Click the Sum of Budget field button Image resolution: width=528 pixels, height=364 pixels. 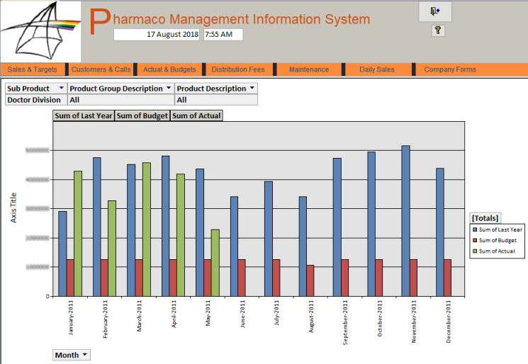coord(142,115)
